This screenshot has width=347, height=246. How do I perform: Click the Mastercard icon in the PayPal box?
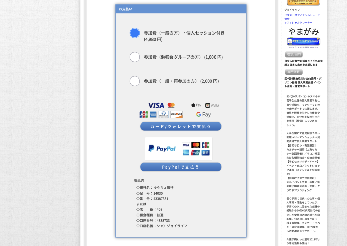(196, 145)
